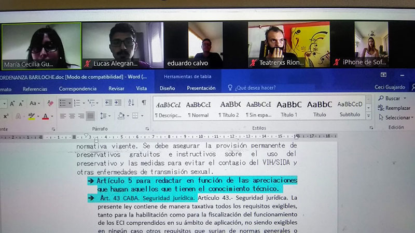The image size is (415, 233).
Task: Select iPhone de Sof... video thumbnail
Action: point(371,44)
